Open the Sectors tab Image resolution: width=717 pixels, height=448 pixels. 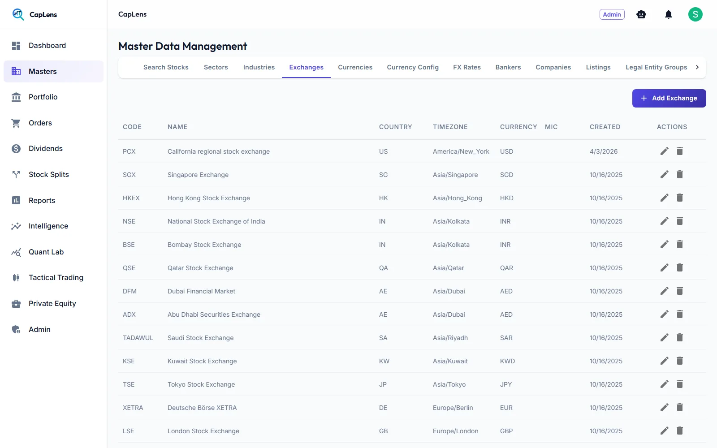pyautogui.click(x=216, y=67)
